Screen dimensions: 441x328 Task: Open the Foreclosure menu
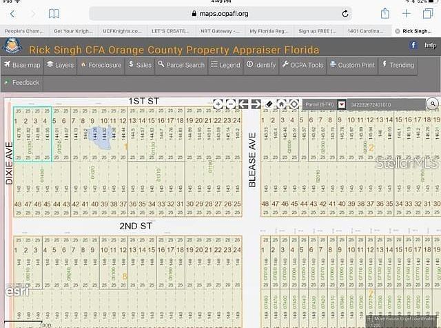tap(101, 65)
